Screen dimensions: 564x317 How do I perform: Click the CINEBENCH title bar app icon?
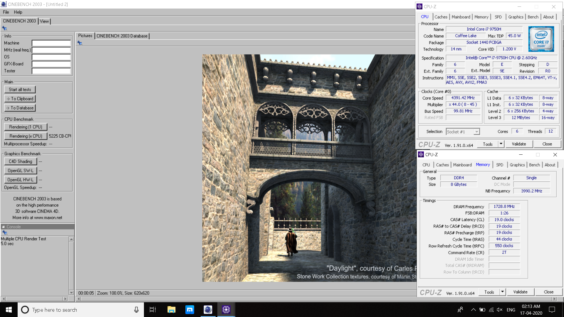tap(4, 4)
